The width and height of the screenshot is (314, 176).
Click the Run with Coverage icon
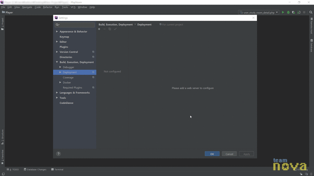[293, 12]
